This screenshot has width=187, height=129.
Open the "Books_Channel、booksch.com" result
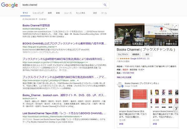click(x=64, y=95)
